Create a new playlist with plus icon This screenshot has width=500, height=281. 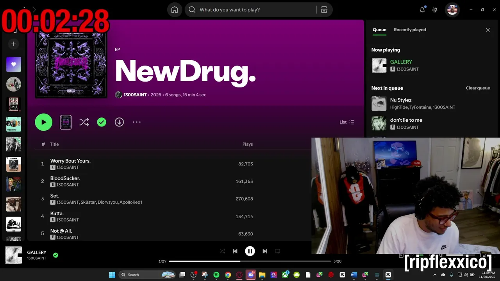click(13, 44)
